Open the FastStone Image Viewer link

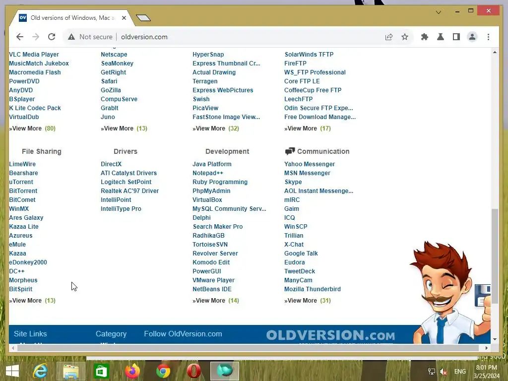click(x=226, y=117)
